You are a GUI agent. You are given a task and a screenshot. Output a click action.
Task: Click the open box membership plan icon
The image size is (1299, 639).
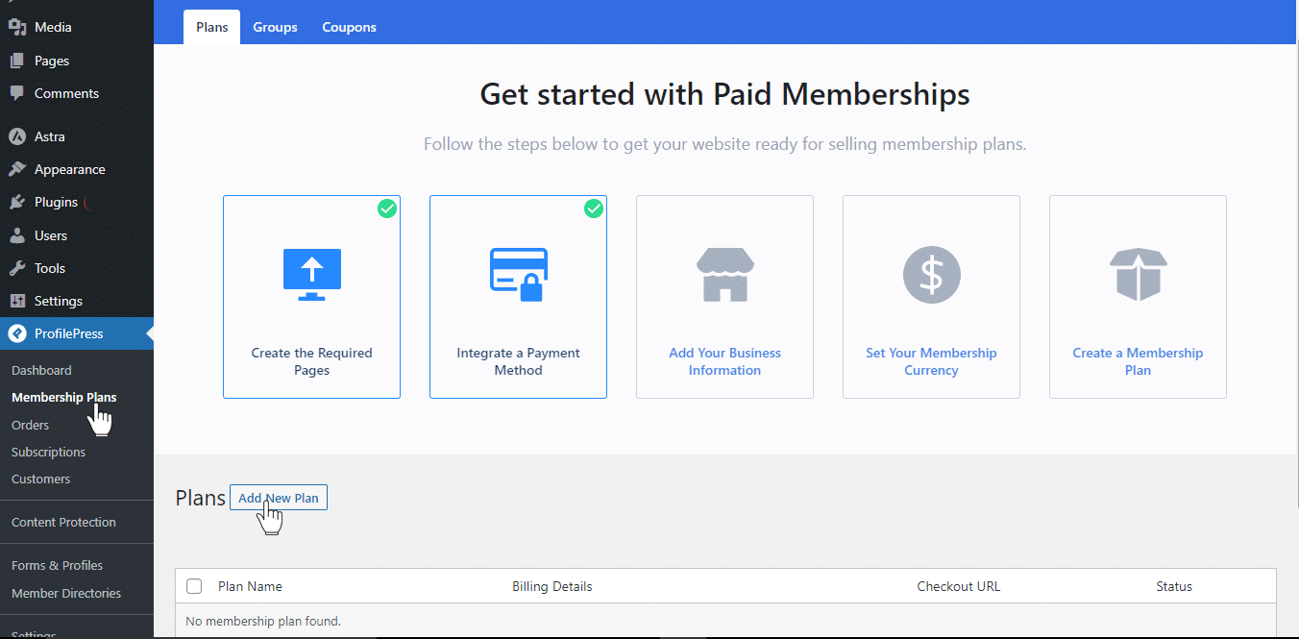(1139, 274)
